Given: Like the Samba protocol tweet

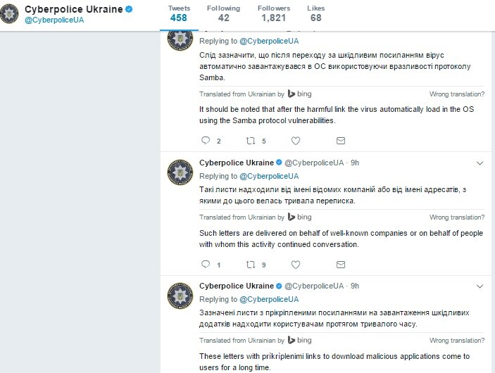Looking at the screenshot, I should coord(296,141).
